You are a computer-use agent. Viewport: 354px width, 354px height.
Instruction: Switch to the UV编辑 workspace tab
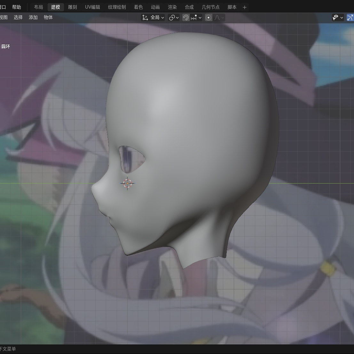[92, 7]
